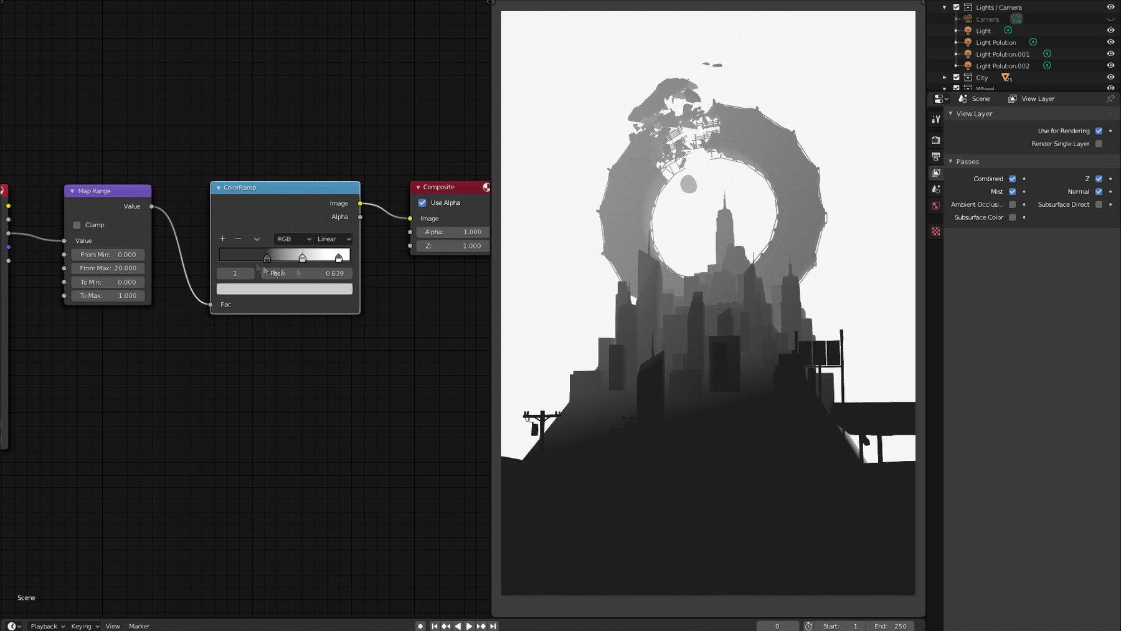This screenshot has width=1121, height=631.
Task: Collapse the ColorRamp node
Action: click(x=218, y=187)
